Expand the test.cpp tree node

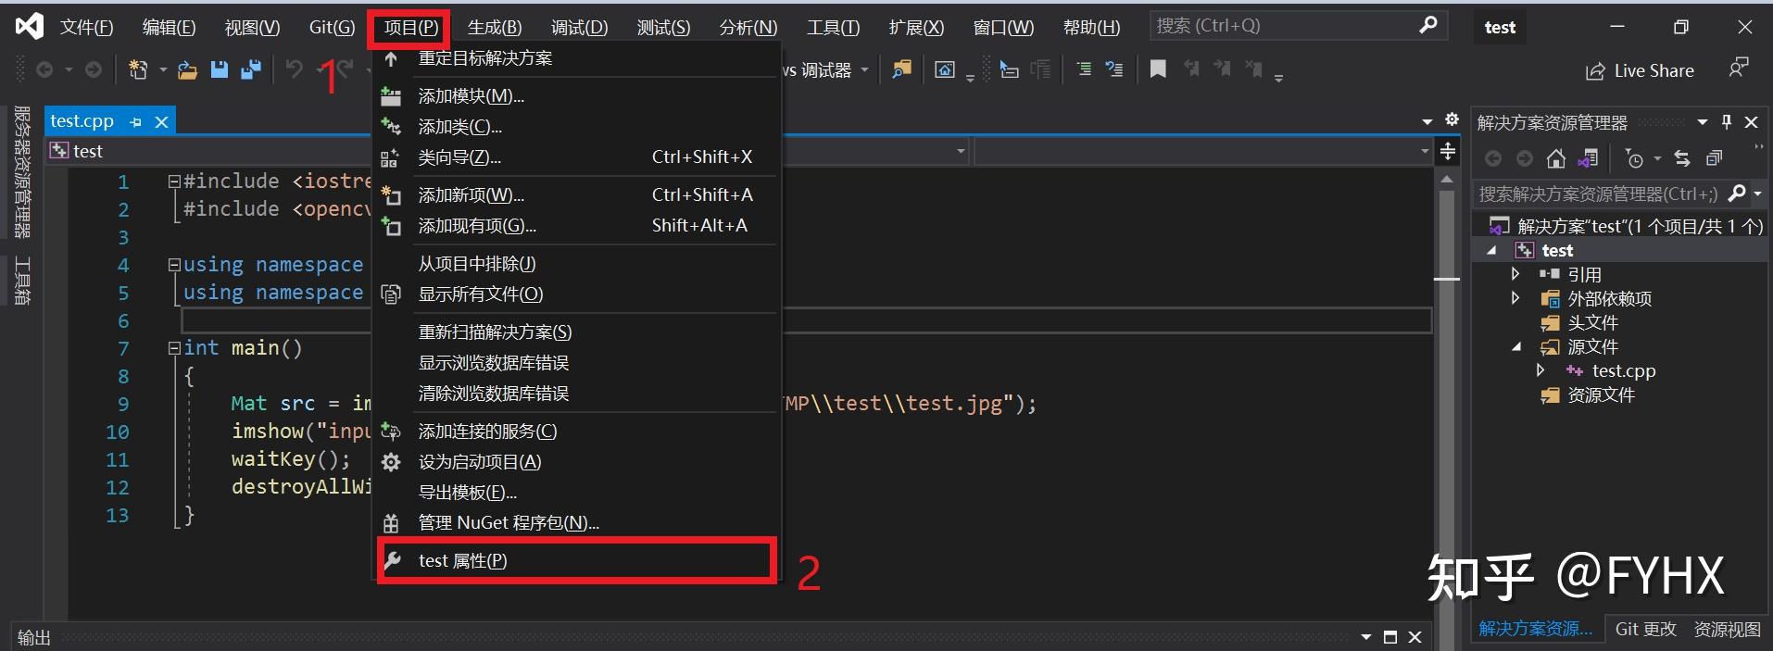pos(1540,370)
